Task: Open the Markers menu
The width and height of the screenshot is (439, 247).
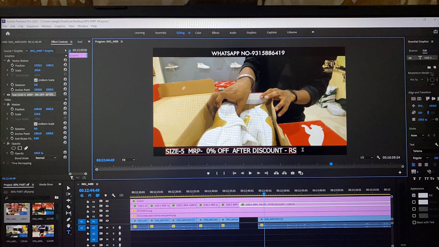Action: coord(46,26)
